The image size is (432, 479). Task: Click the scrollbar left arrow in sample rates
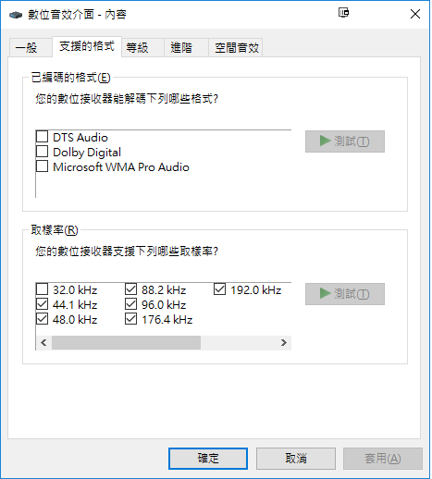43,343
